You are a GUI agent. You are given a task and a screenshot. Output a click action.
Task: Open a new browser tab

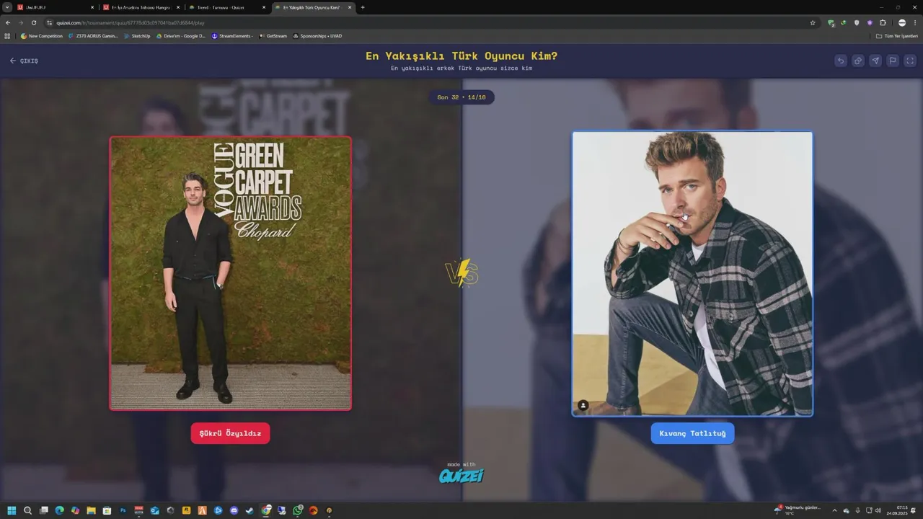click(363, 7)
